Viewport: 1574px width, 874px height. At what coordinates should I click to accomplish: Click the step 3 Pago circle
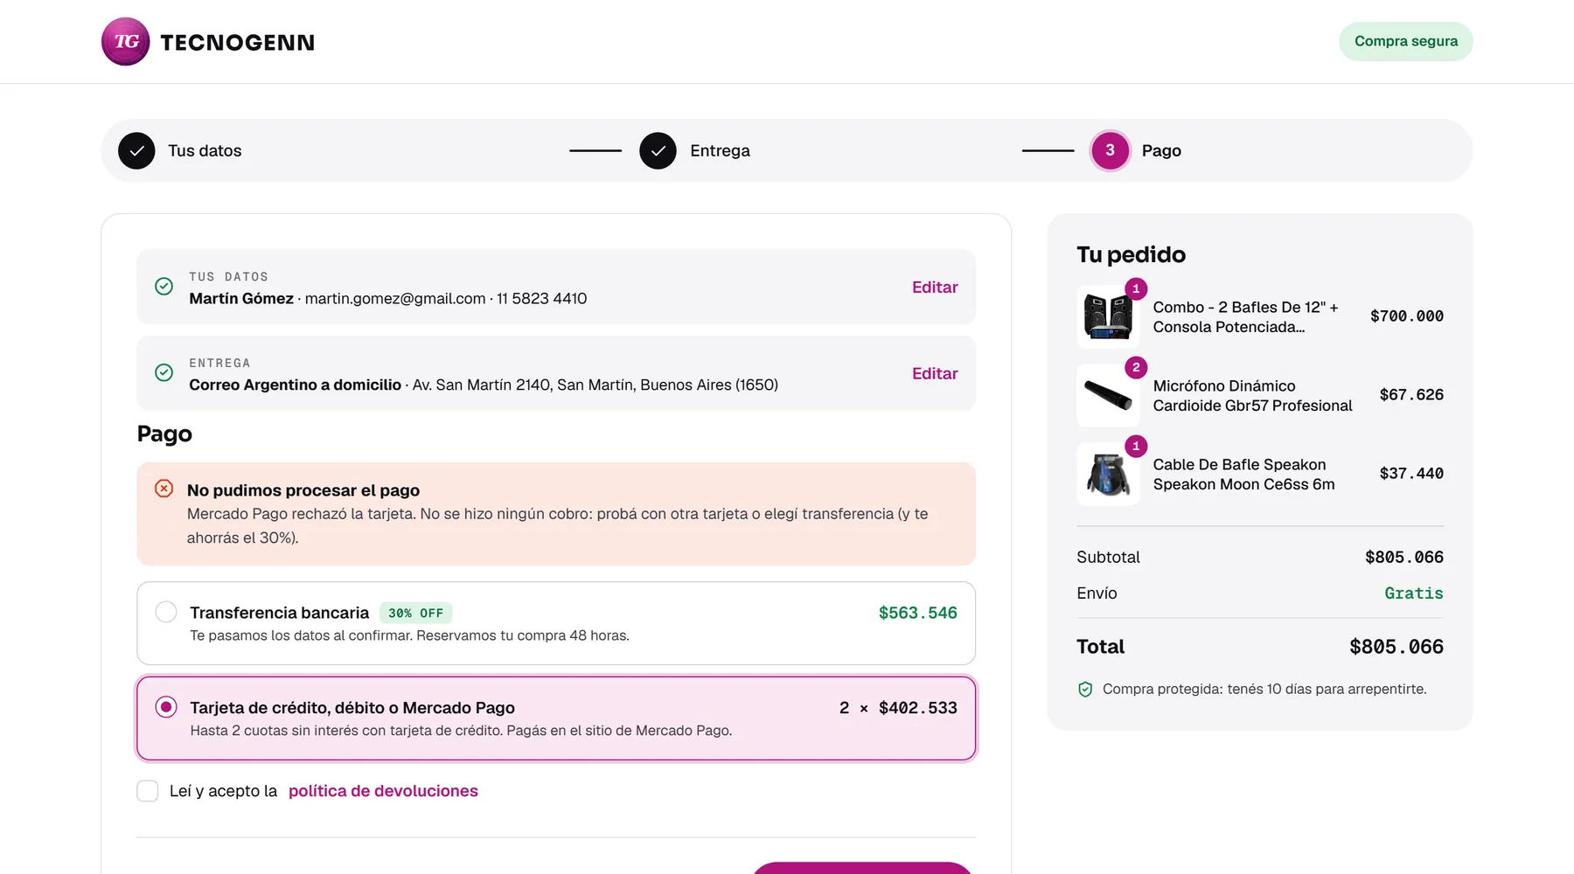click(x=1110, y=150)
